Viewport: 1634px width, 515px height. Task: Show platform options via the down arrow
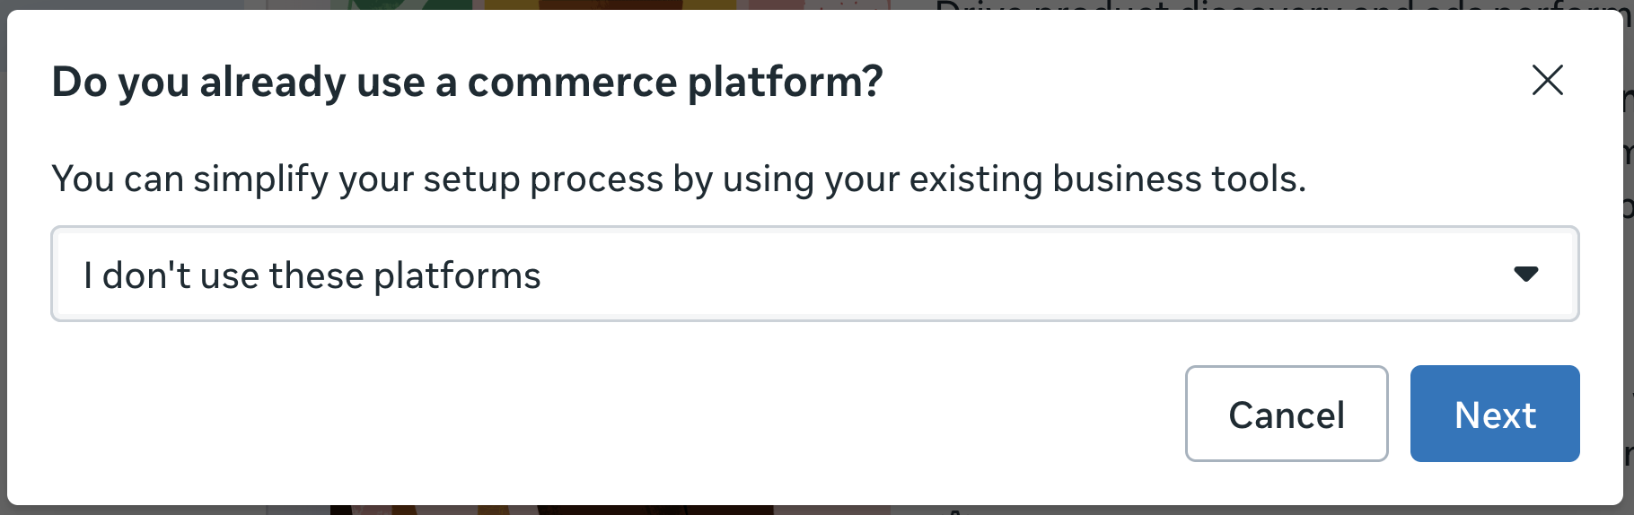[x=1525, y=274]
